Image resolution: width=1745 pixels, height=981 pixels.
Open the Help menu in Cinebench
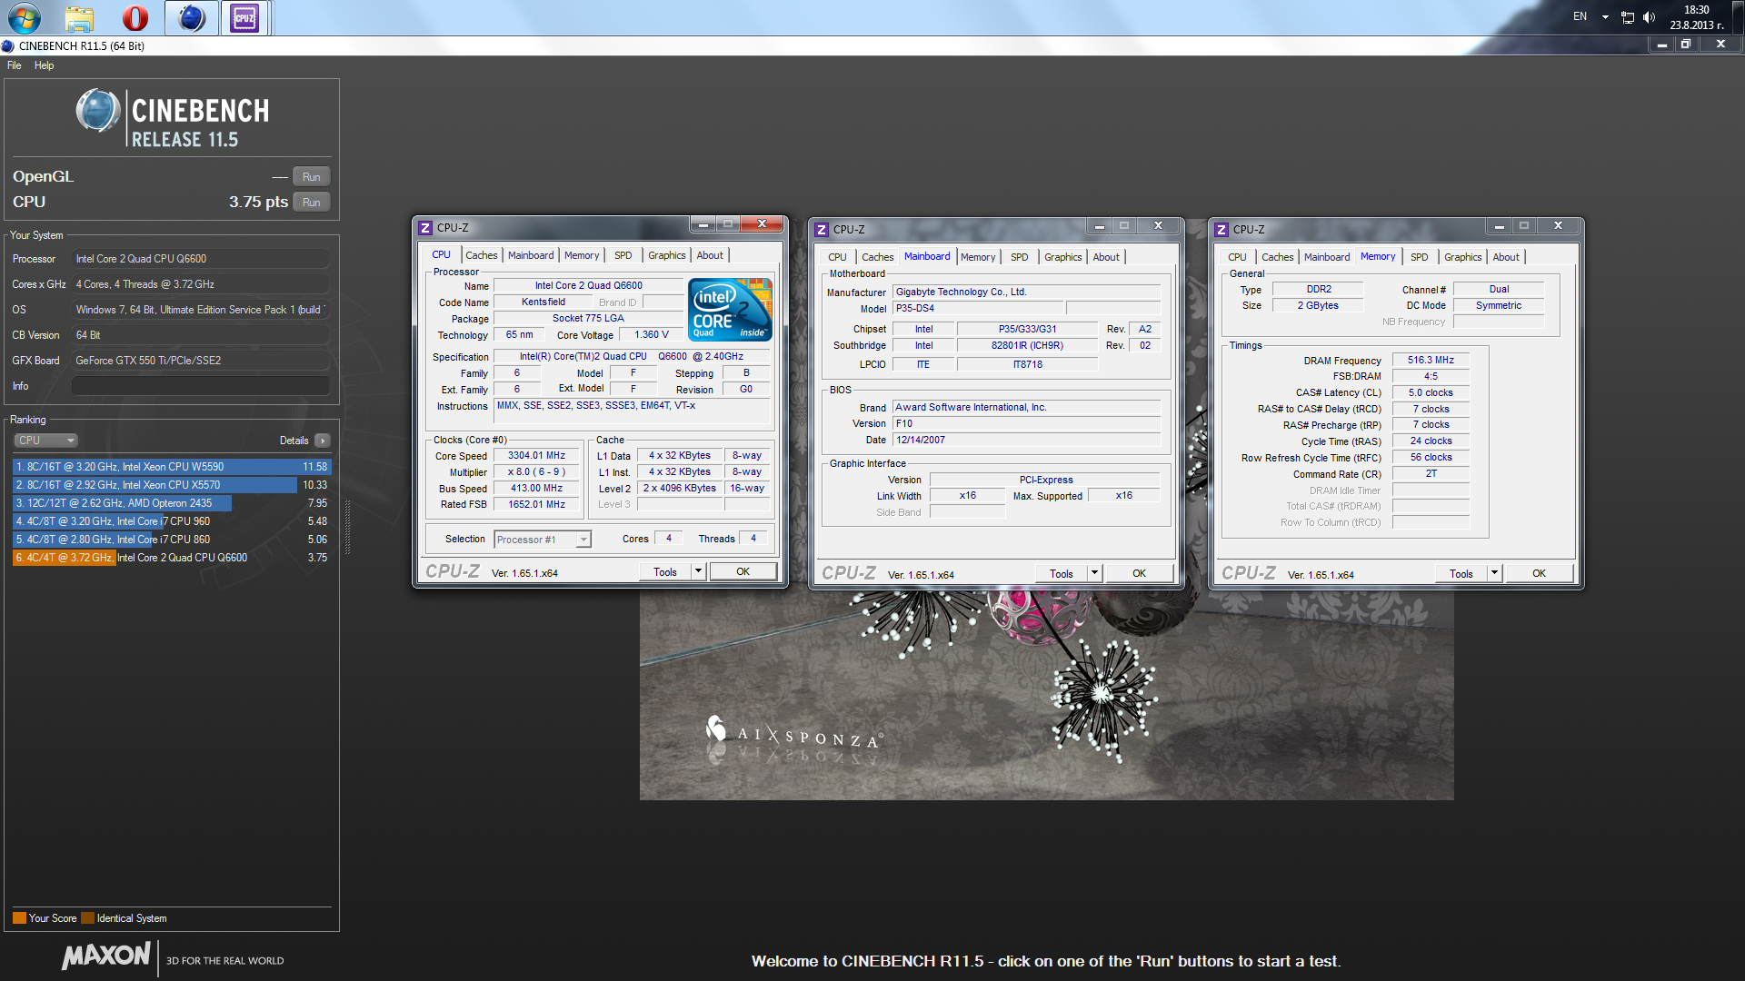click(44, 65)
